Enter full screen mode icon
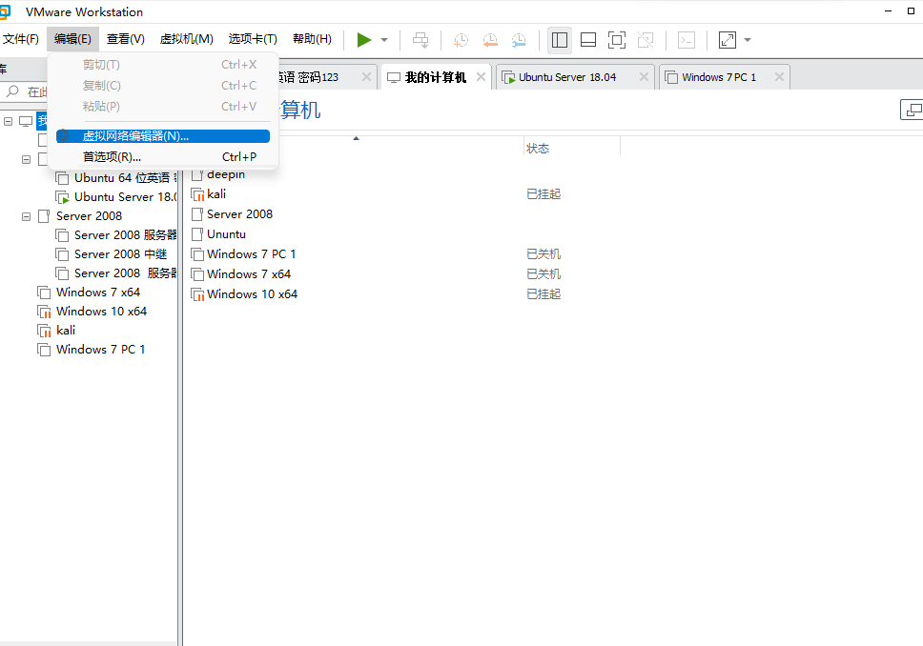 616,40
